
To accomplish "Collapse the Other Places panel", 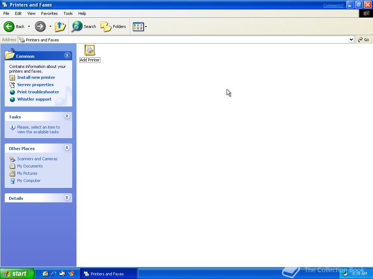I will [67, 147].
